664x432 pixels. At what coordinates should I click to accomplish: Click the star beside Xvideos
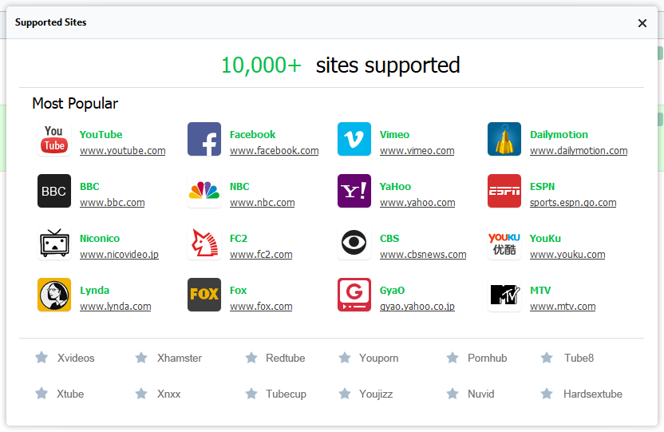(41, 358)
